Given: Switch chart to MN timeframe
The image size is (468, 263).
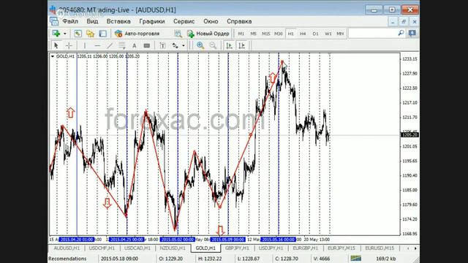Looking at the screenshot, I should 340,34.
